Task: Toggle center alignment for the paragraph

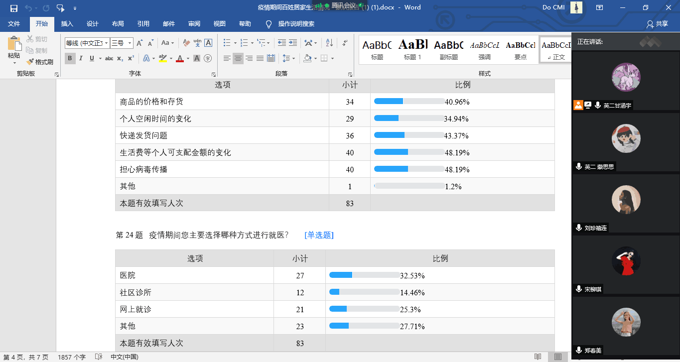Action: pos(238,58)
